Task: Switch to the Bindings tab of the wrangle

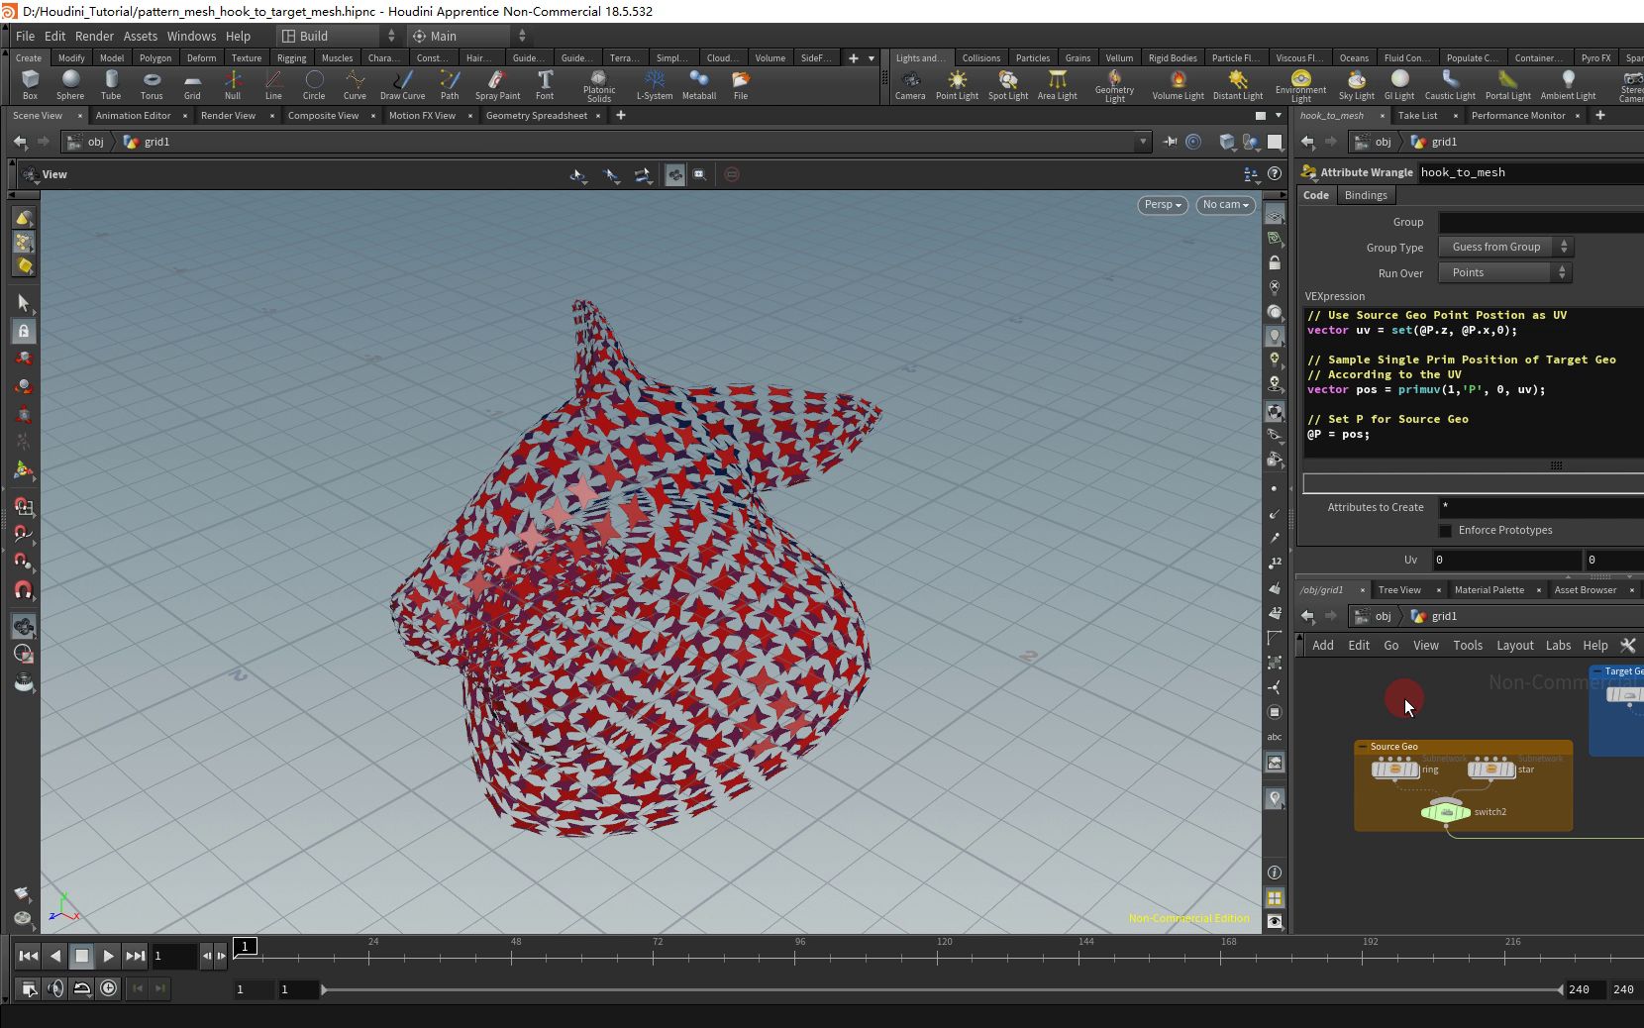Action: pyautogui.click(x=1365, y=195)
